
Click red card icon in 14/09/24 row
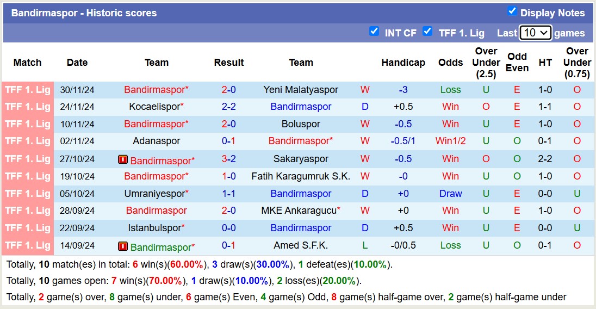point(123,246)
